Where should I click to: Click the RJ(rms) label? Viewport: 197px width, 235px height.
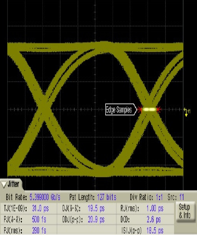tap(130, 208)
